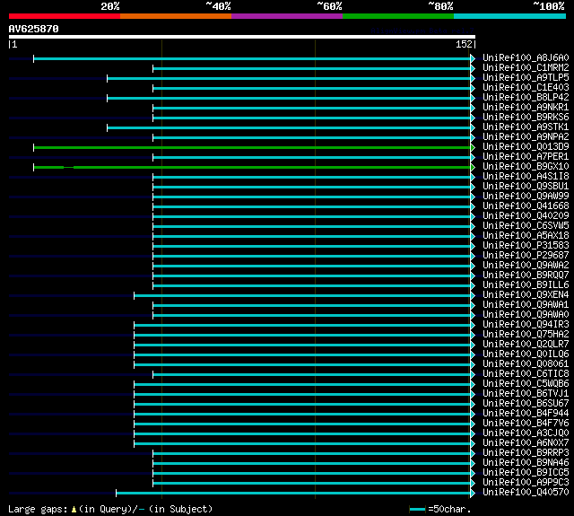Click the UniRef100_B8LP42 label
The width and height of the screenshot is (574, 516).
[x=526, y=98]
